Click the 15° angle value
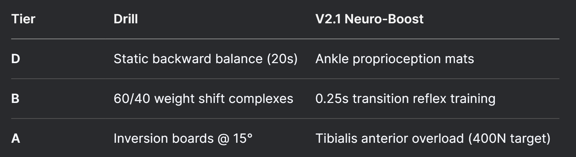The height and width of the screenshot is (157, 576). click(x=243, y=139)
